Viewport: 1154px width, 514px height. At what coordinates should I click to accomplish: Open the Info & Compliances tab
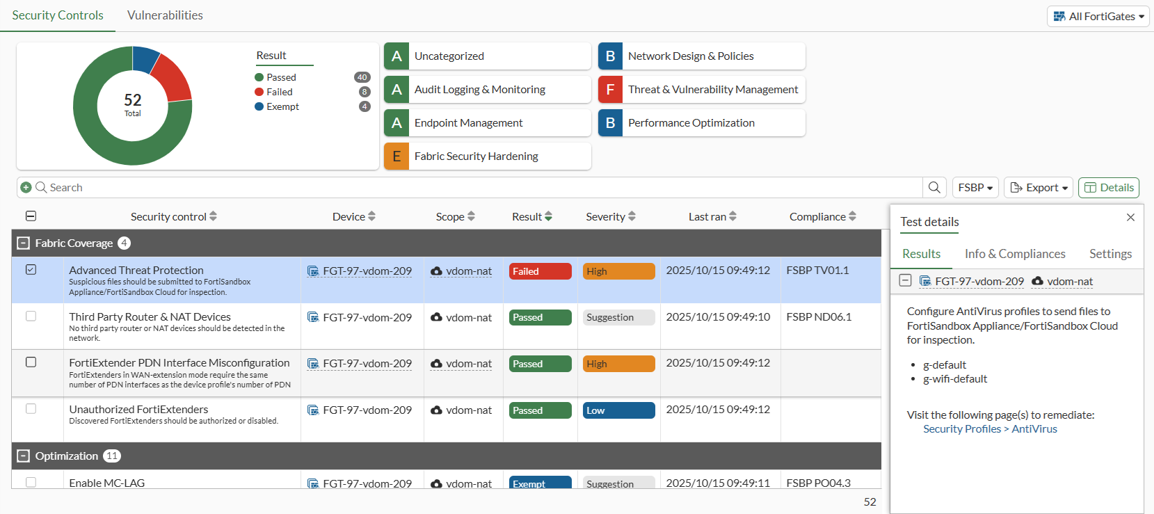click(1014, 254)
